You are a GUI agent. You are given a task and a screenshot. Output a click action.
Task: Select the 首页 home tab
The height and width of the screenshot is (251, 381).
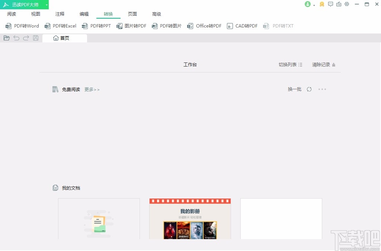click(x=64, y=38)
